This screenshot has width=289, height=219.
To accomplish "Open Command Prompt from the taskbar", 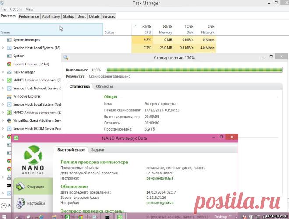I will point(107,217).
